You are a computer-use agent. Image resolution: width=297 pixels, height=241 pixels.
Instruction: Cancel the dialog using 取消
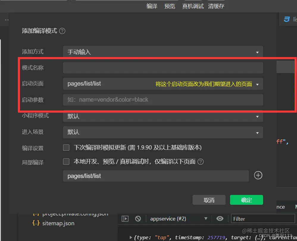tap(209, 200)
